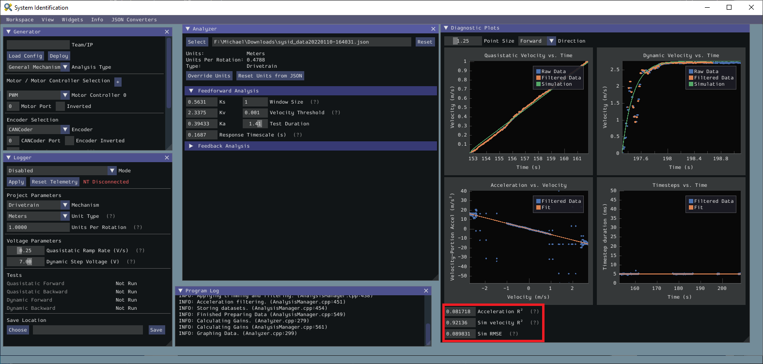This screenshot has height=364, width=763.
Task: Click the Velocity Threshold input field
Action: coord(255,113)
